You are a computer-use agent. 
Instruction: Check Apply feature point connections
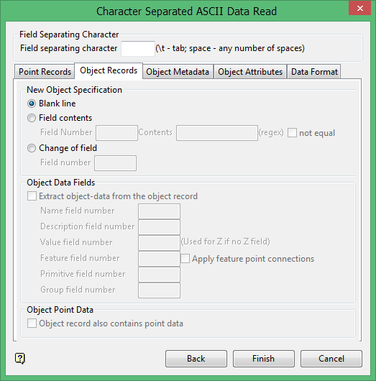185,259
